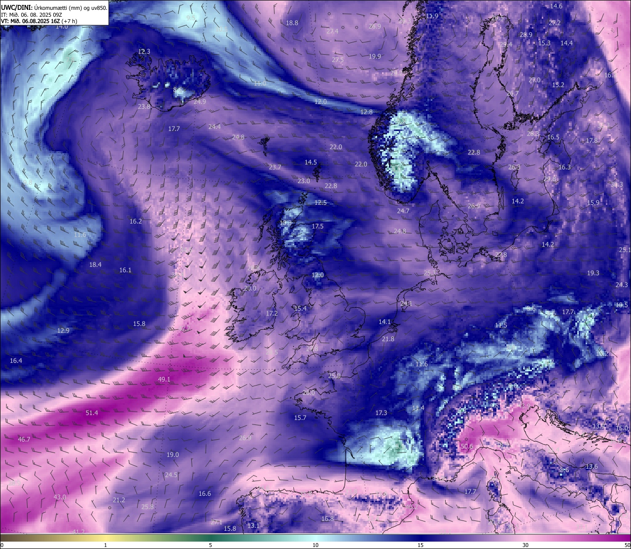Click the 16.8 value over Spain
Screen dimensions: 631x549
pos(327,518)
